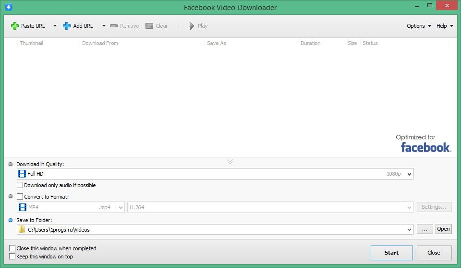Screen dimensions: 461x268
Task: Click the C:\Users\1progs.ru\Videos path text
Action: 59,230
